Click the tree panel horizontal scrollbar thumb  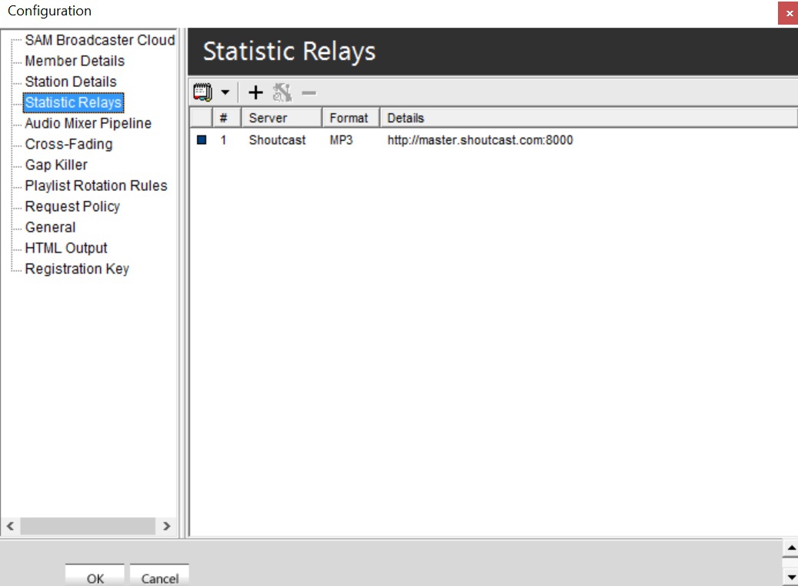(88, 526)
